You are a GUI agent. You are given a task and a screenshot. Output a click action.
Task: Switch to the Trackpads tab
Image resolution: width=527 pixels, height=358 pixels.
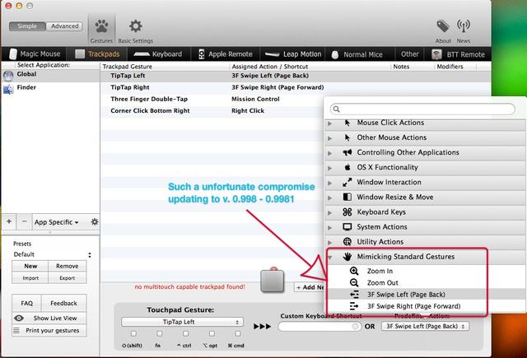pyautogui.click(x=97, y=54)
